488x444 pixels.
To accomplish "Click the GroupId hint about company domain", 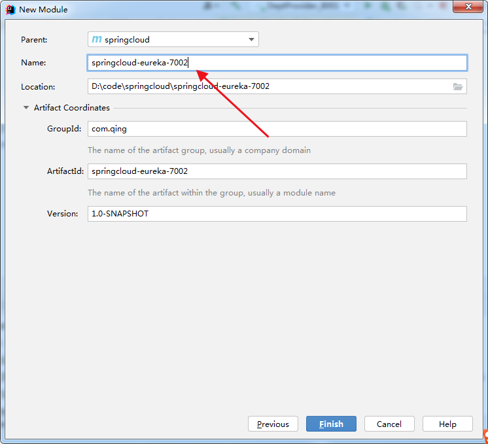I will pyautogui.click(x=199, y=150).
